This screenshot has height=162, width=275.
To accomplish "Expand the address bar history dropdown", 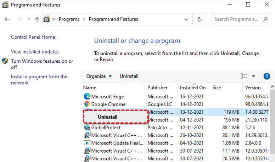I will (x=186, y=19).
